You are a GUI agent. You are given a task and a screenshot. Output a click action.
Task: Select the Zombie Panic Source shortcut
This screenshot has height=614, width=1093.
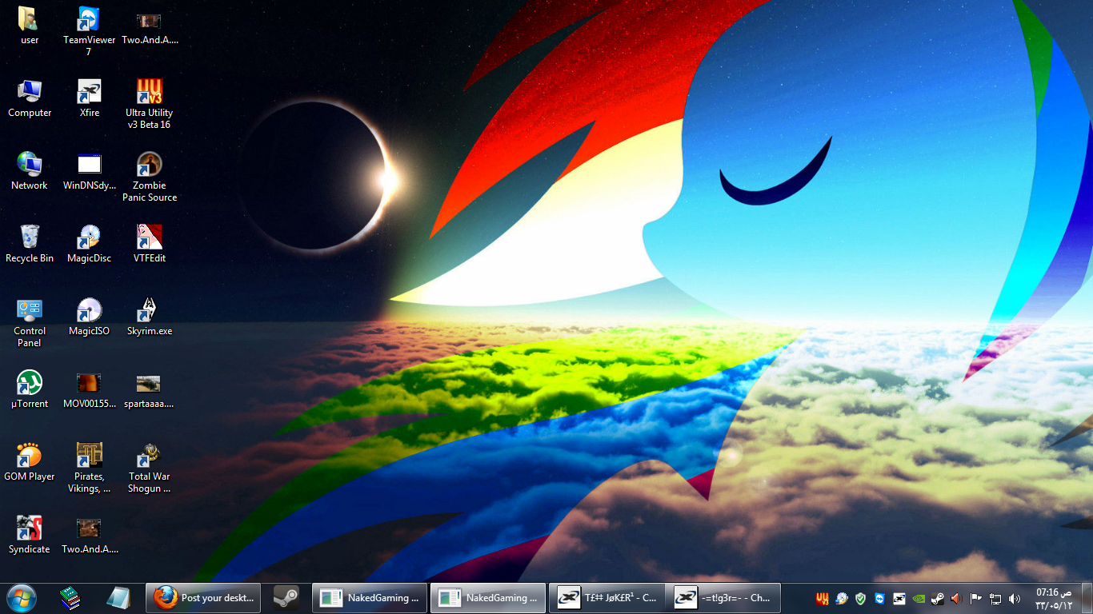coord(149,177)
